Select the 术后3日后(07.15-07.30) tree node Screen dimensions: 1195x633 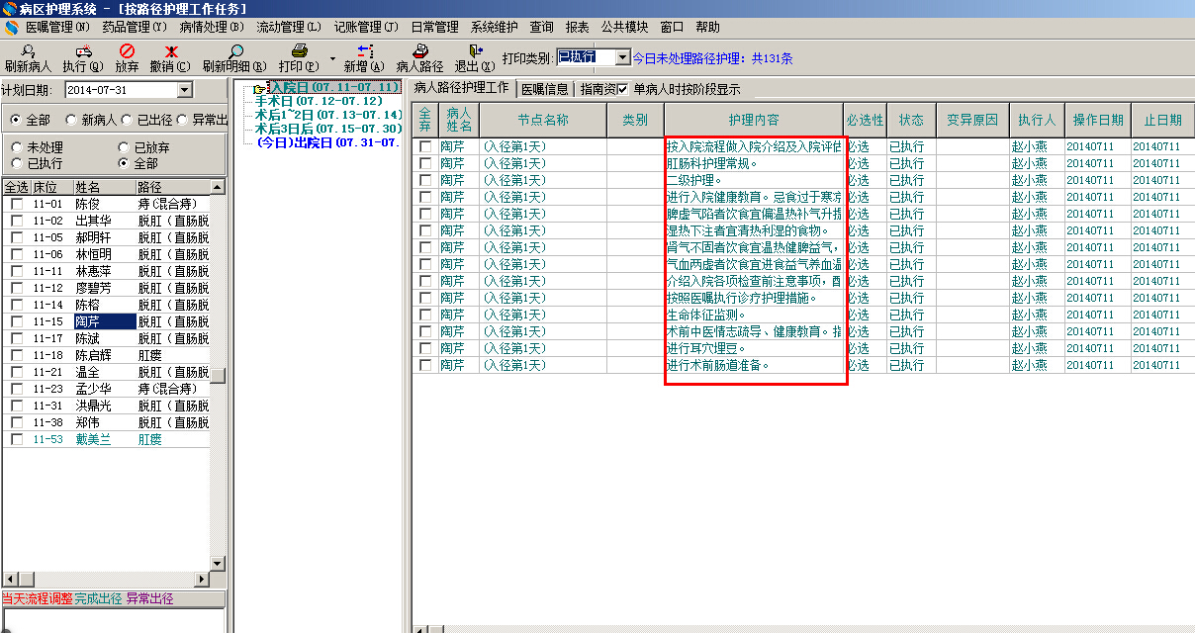point(328,129)
